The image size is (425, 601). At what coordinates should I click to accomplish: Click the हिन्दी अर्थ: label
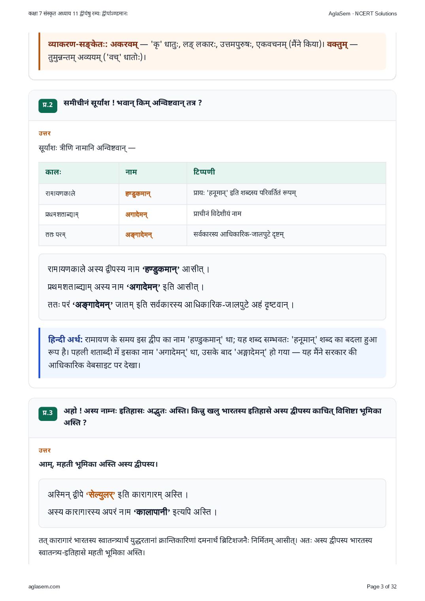point(65,340)
